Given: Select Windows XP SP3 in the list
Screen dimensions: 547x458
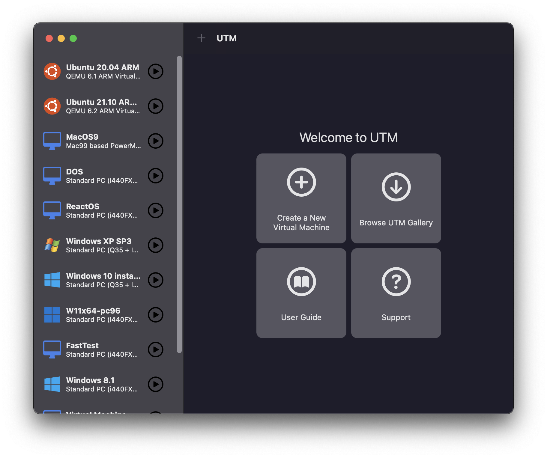Looking at the screenshot, I should 103,245.
